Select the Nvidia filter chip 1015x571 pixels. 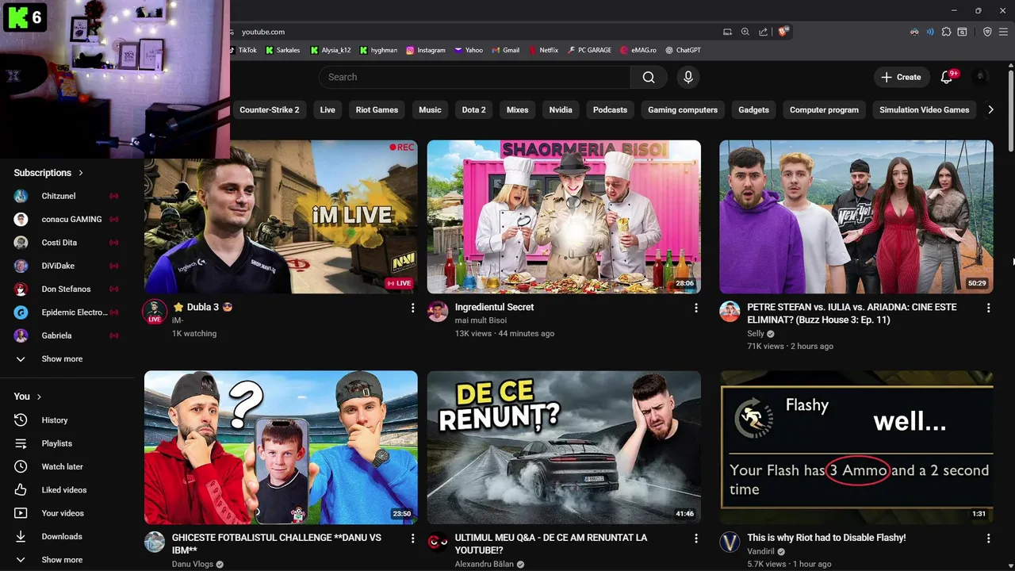(561, 110)
